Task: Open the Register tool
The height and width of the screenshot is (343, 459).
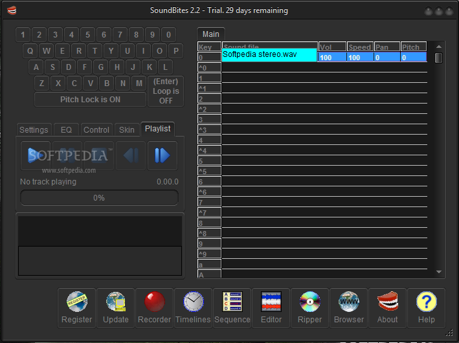Action: pyautogui.click(x=76, y=308)
